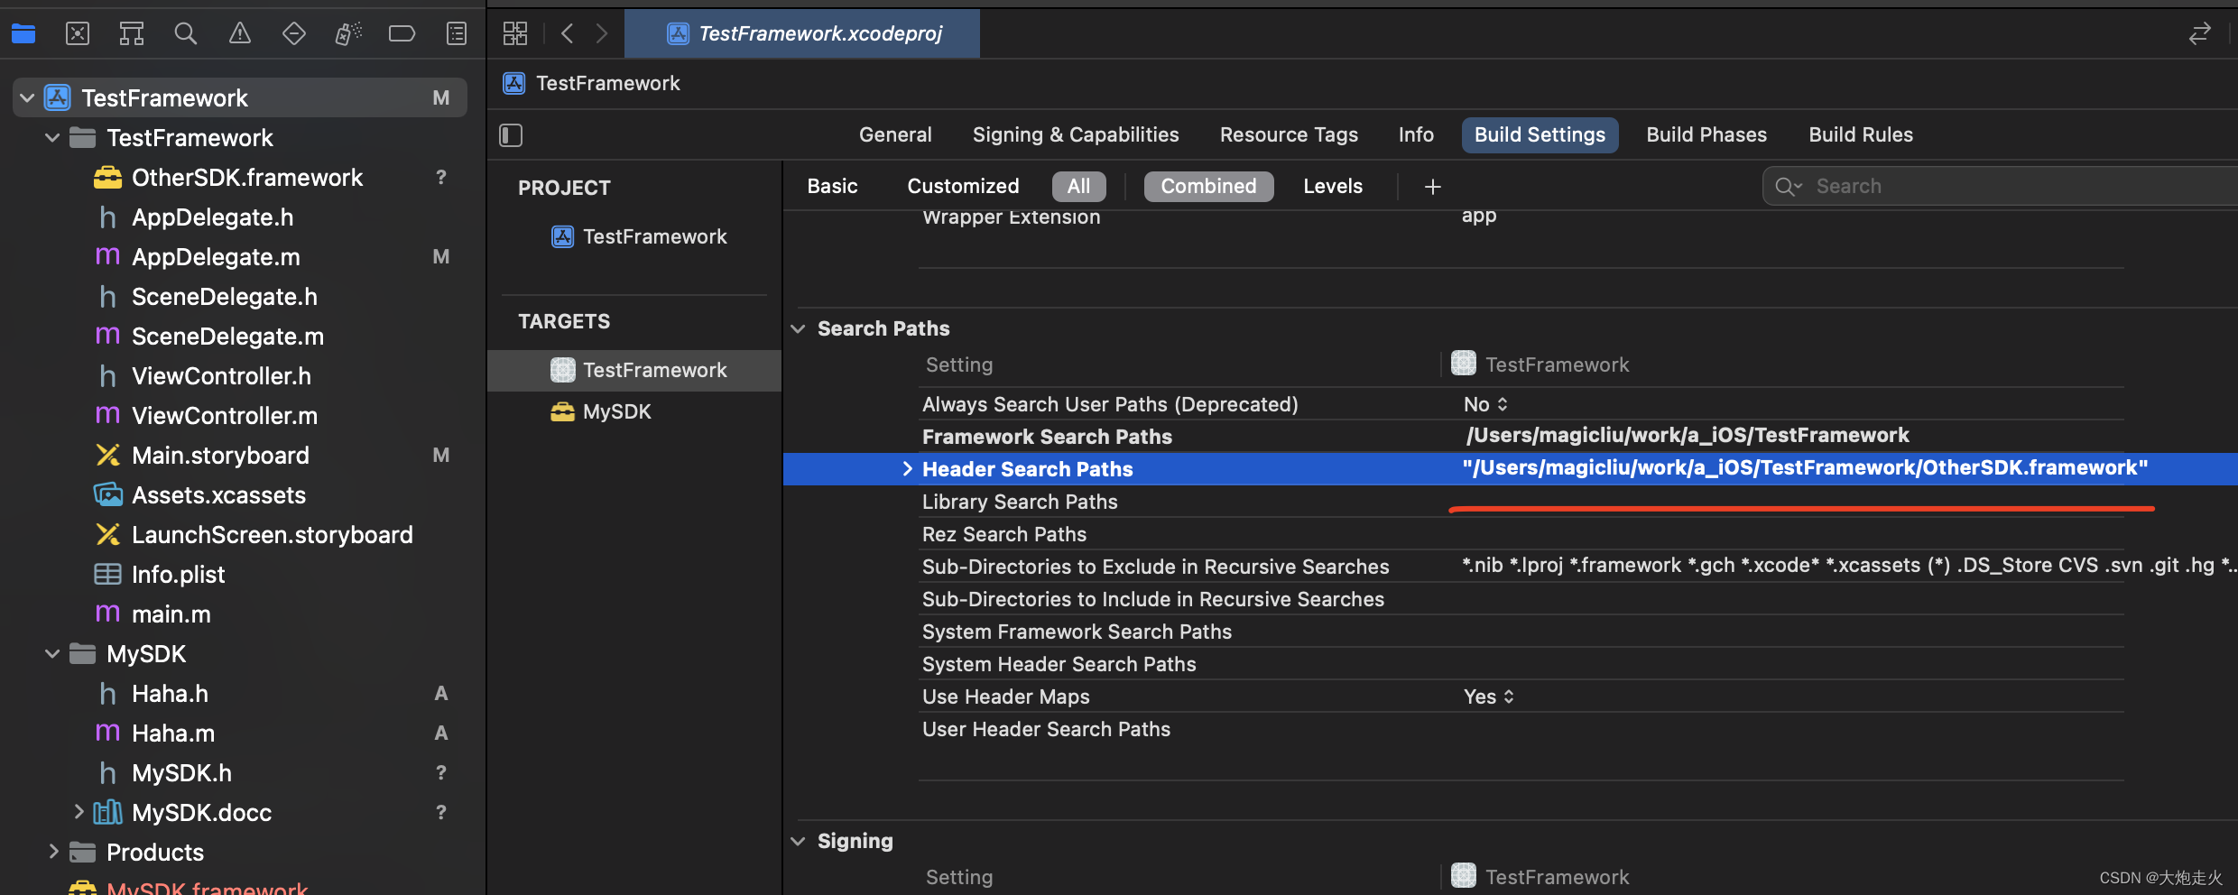Viewport: 2238px width, 895px height.
Task: Click the MySDK target toolbox icon
Action: coord(562,412)
